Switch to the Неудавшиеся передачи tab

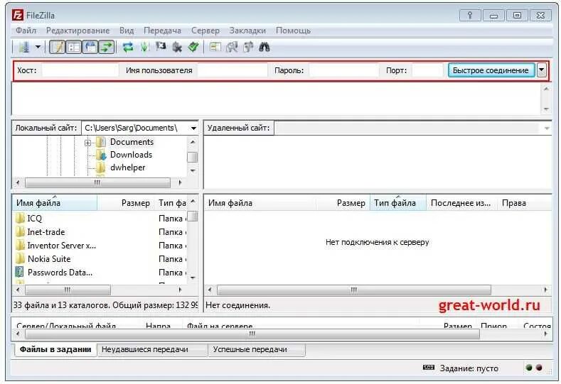tap(152, 350)
